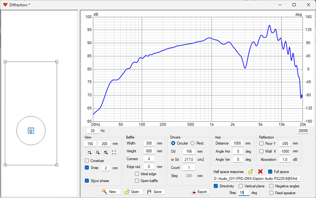
Task: Click the end frequency 20000 field
Action: 303,131
